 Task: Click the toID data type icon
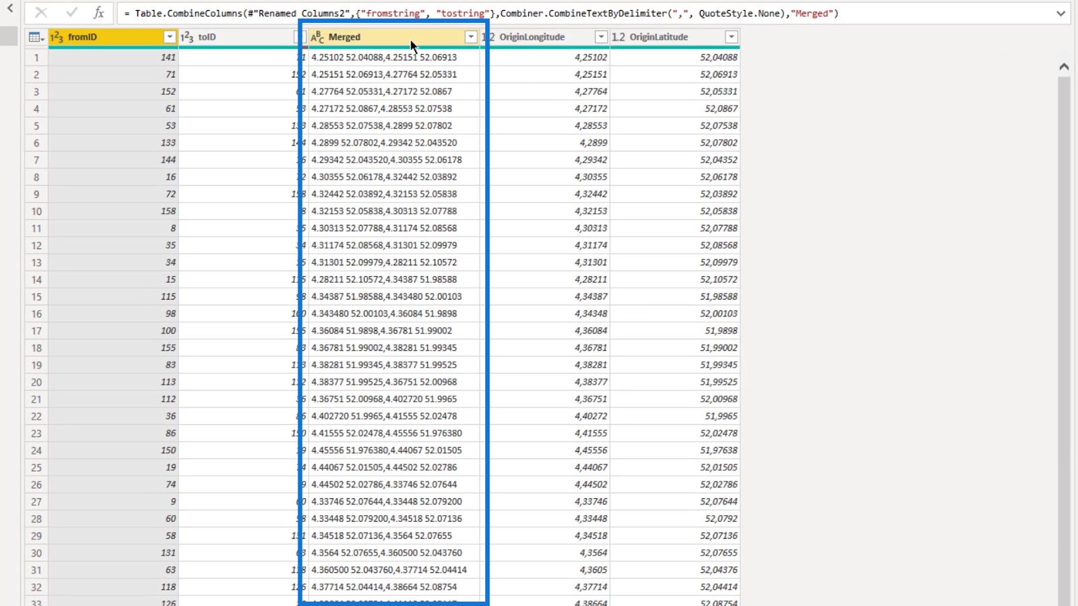point(187,37)
